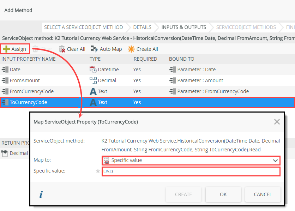The width and height of the screenshot is (295, 211).
Task: Click the Auto Map toolbar button
Action: click(x=107, y=49)
